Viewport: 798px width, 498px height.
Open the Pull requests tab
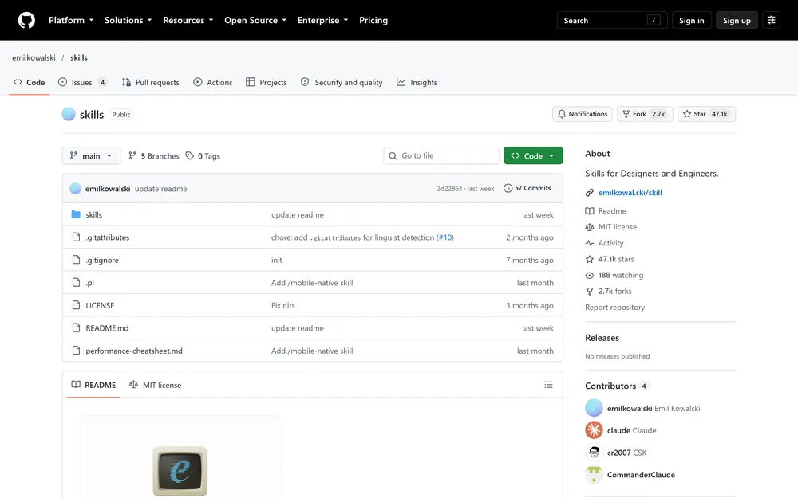click(151, 82)
